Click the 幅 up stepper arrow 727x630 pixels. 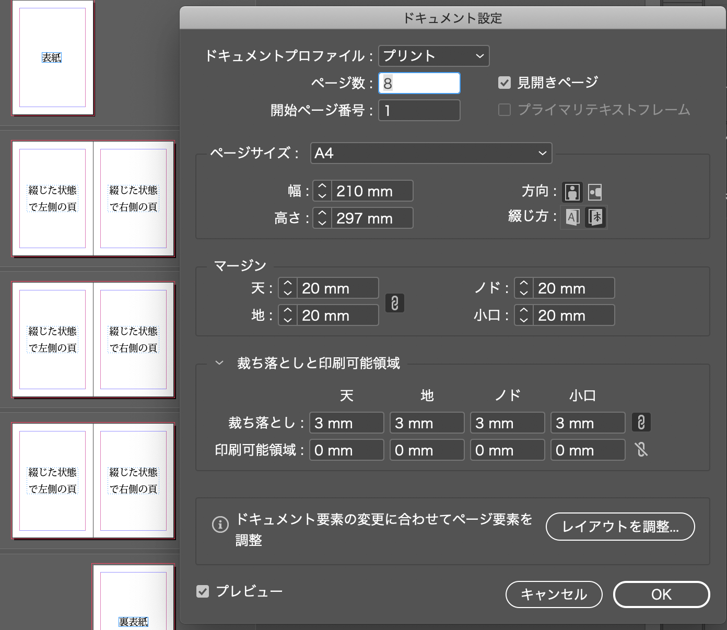[322, 187]
